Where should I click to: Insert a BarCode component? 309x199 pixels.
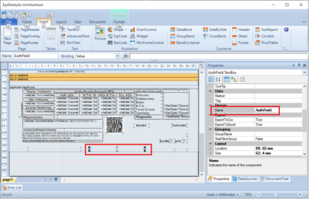(118, 43)
